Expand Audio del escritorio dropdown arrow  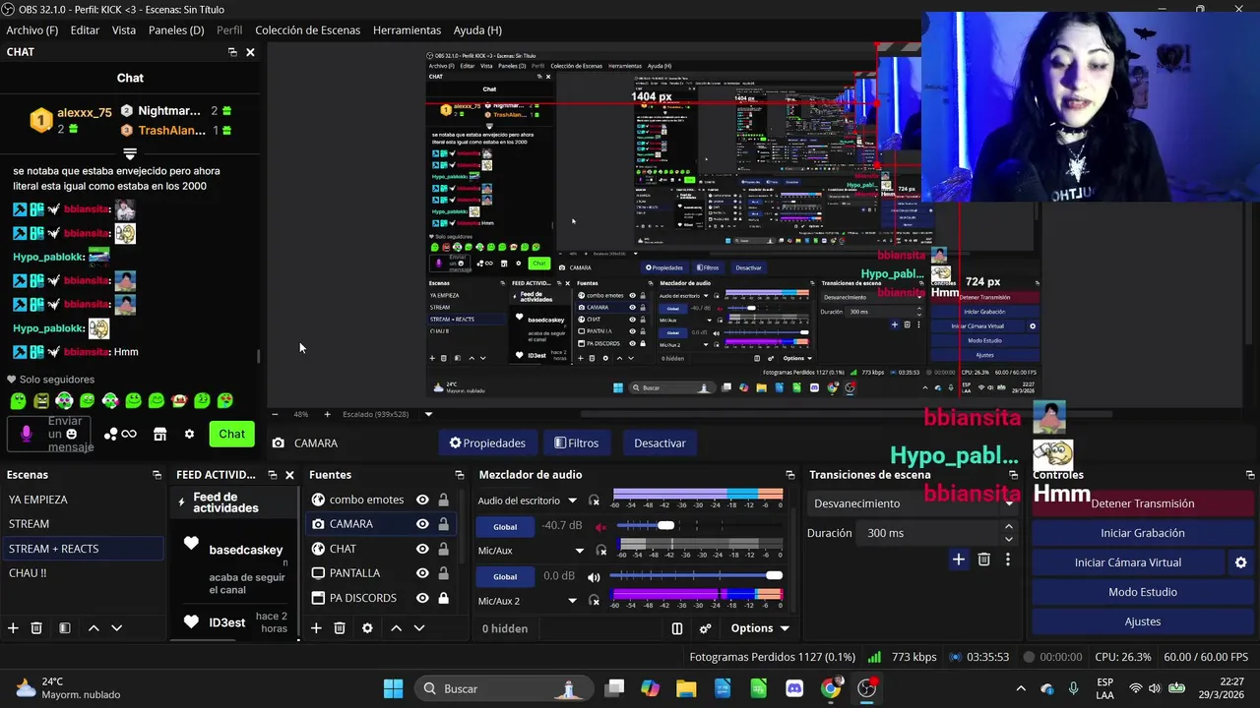(x=572, y=501)
